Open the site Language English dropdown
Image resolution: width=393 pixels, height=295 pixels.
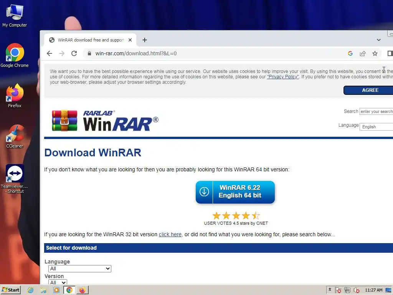pos(376,127)
